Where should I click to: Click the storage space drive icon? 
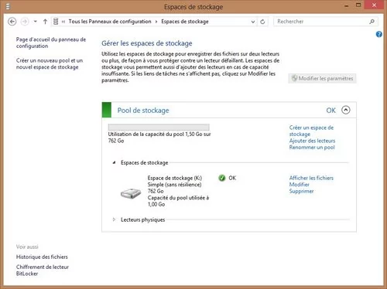(x=131, y=193)
